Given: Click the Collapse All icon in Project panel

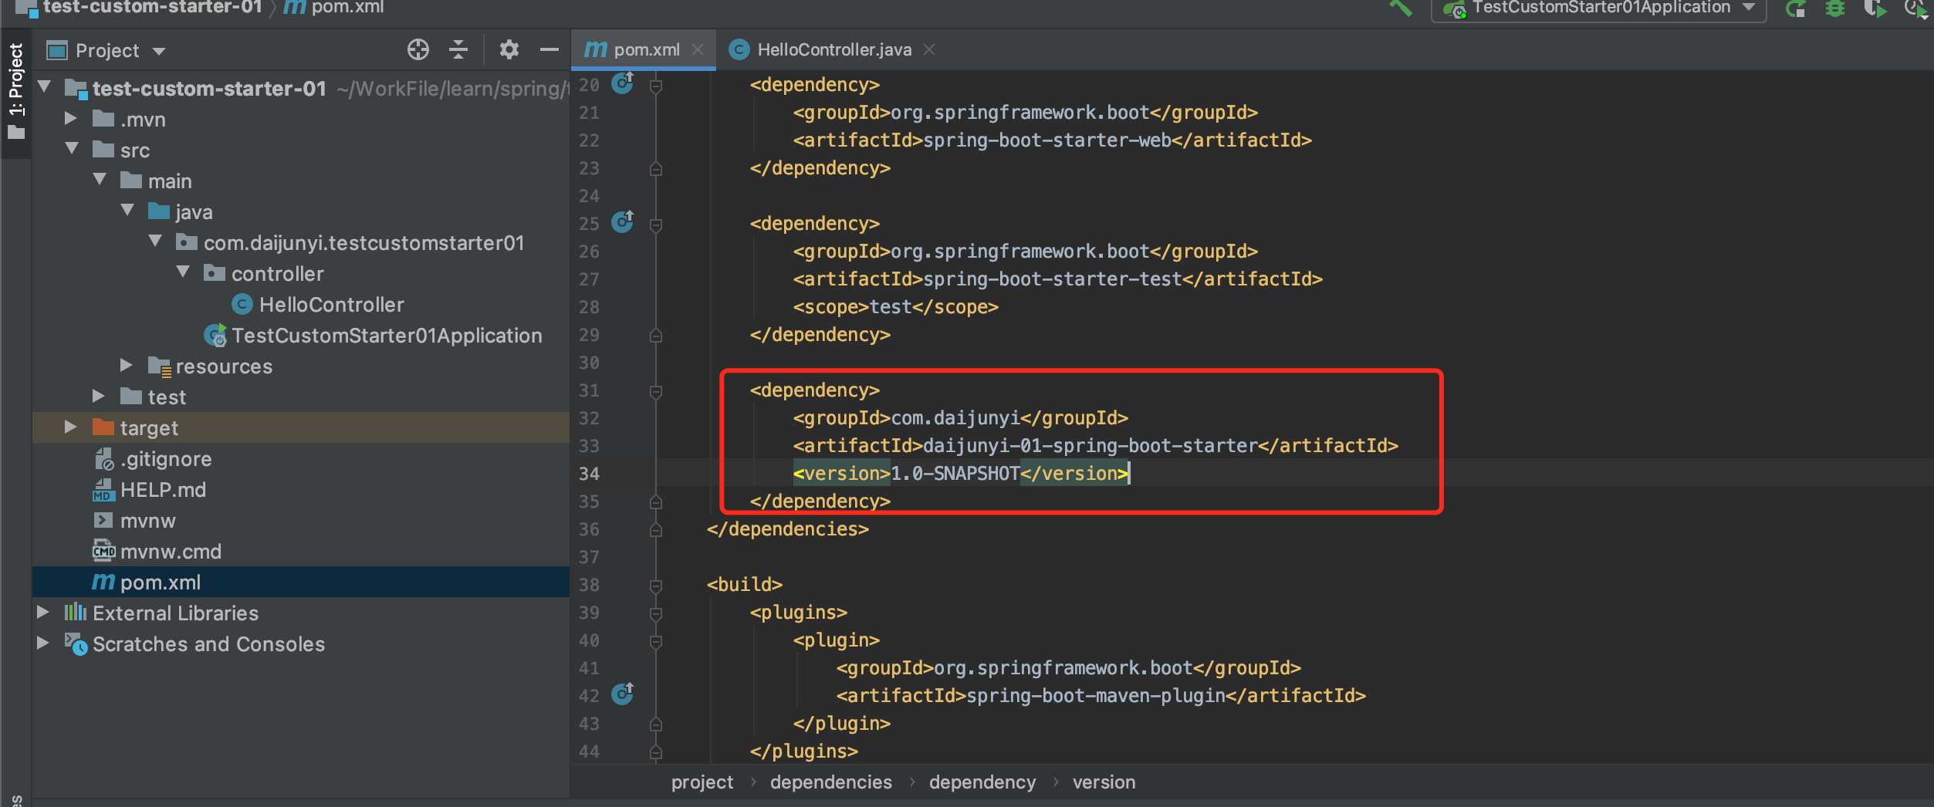Looking at the screenshot, I should [458, 50].
